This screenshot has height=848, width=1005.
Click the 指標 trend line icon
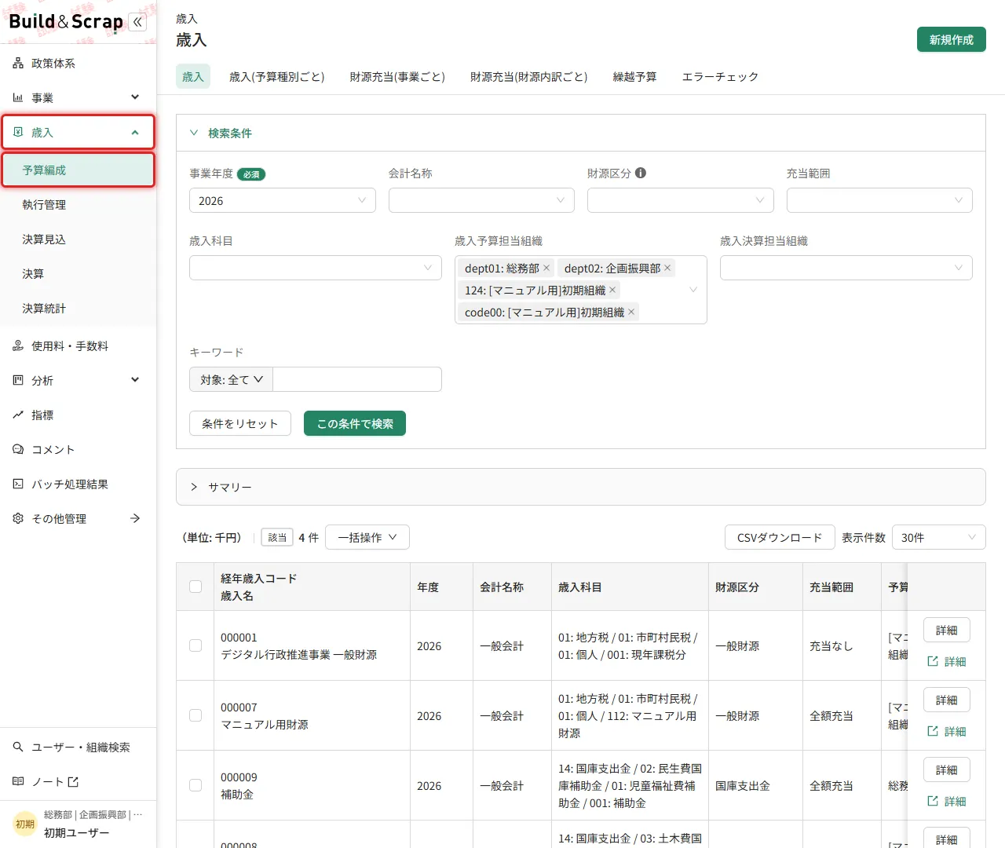18,415
